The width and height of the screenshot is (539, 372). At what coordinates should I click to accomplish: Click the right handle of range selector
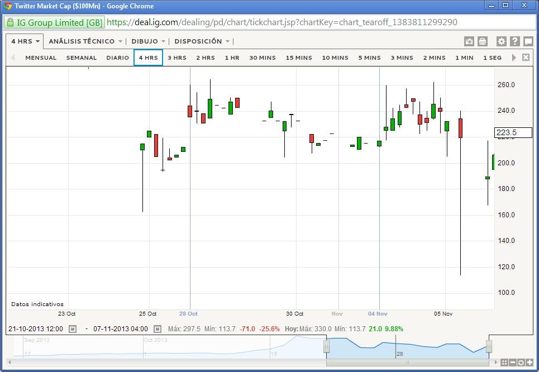pyautogui.click(x=489, y=346)
